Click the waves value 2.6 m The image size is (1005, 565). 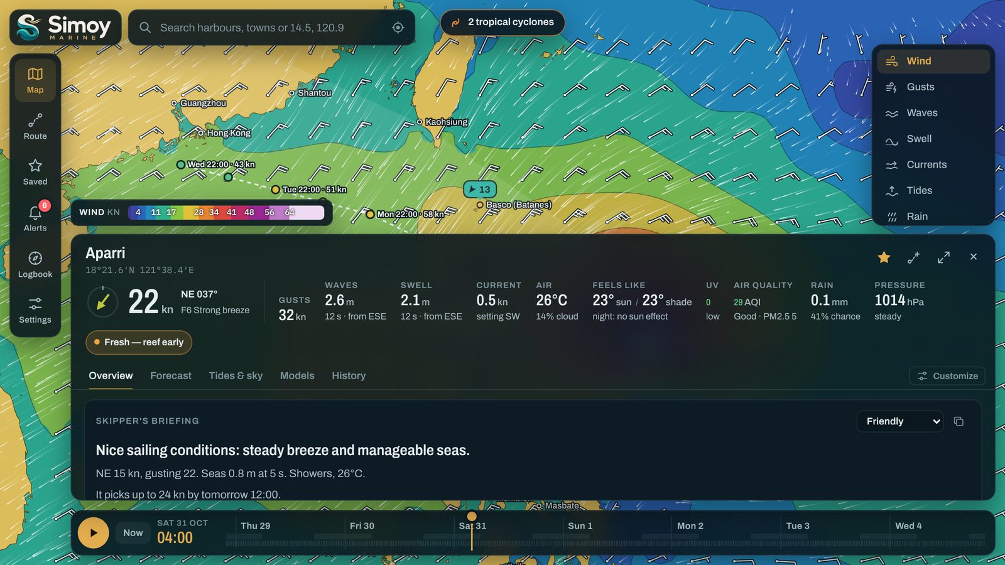[x=339, y=301]
